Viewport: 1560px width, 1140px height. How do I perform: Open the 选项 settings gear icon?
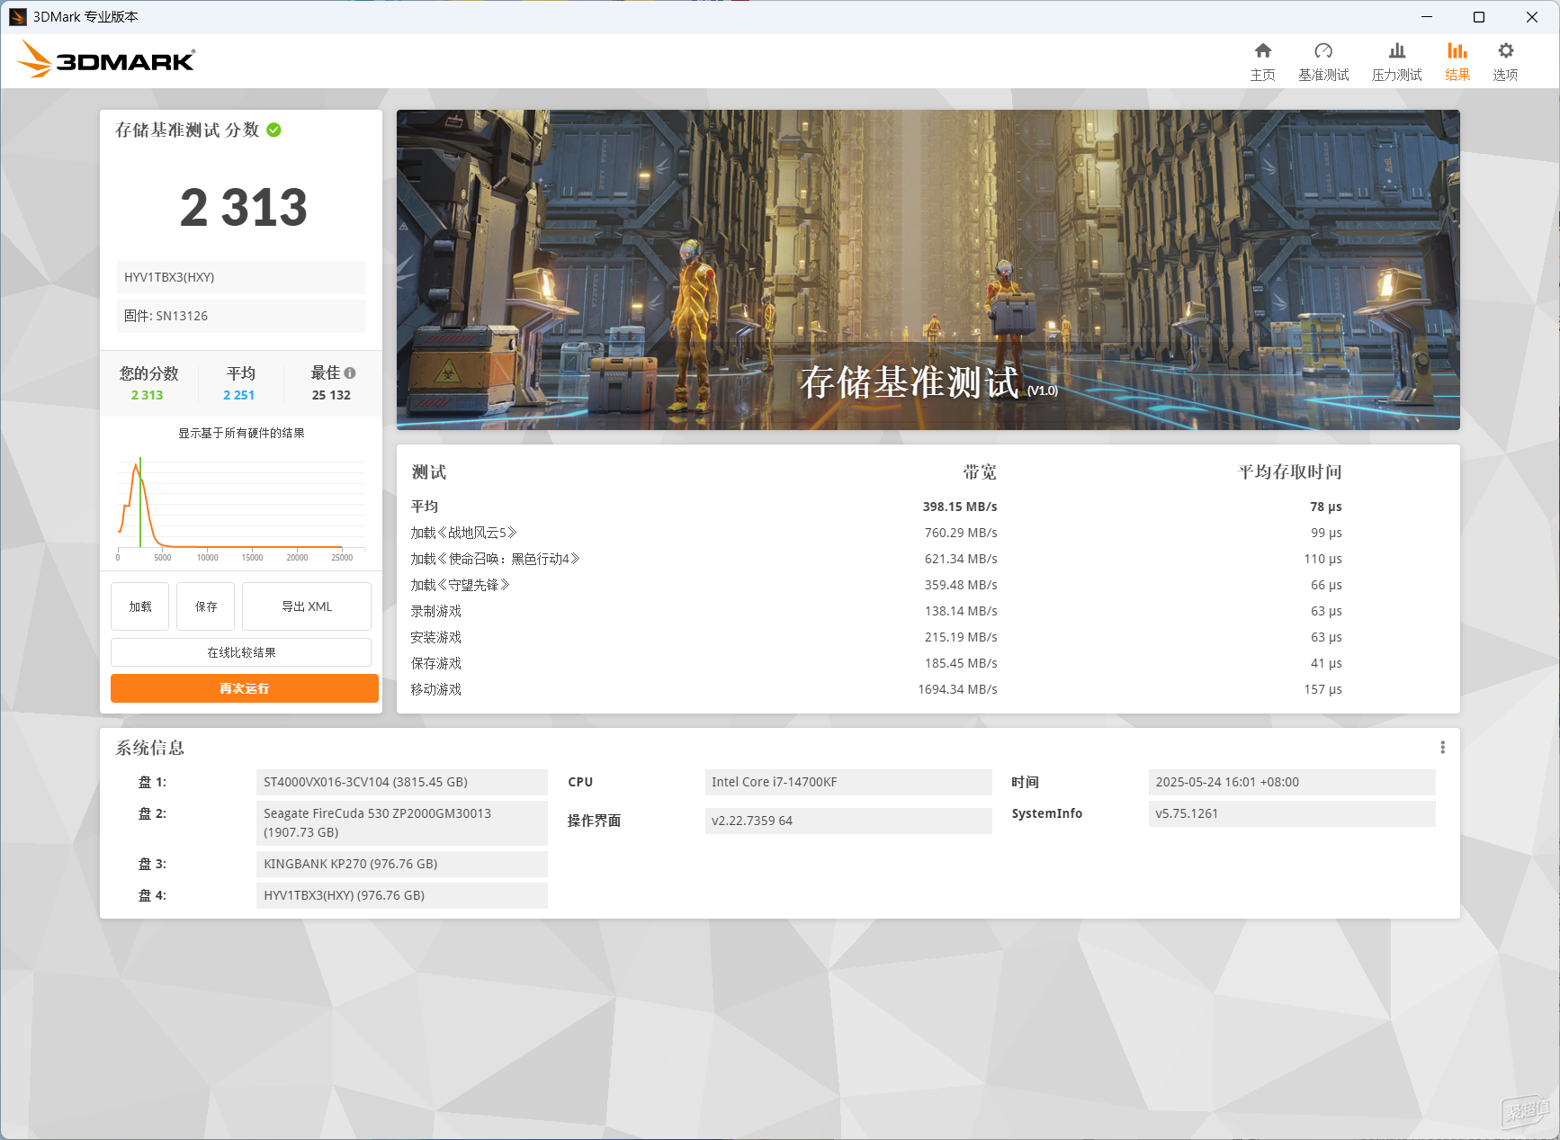coord(1506,51)
